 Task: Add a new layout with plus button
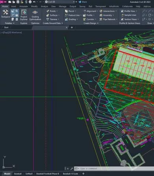click(x=83, y=174)
